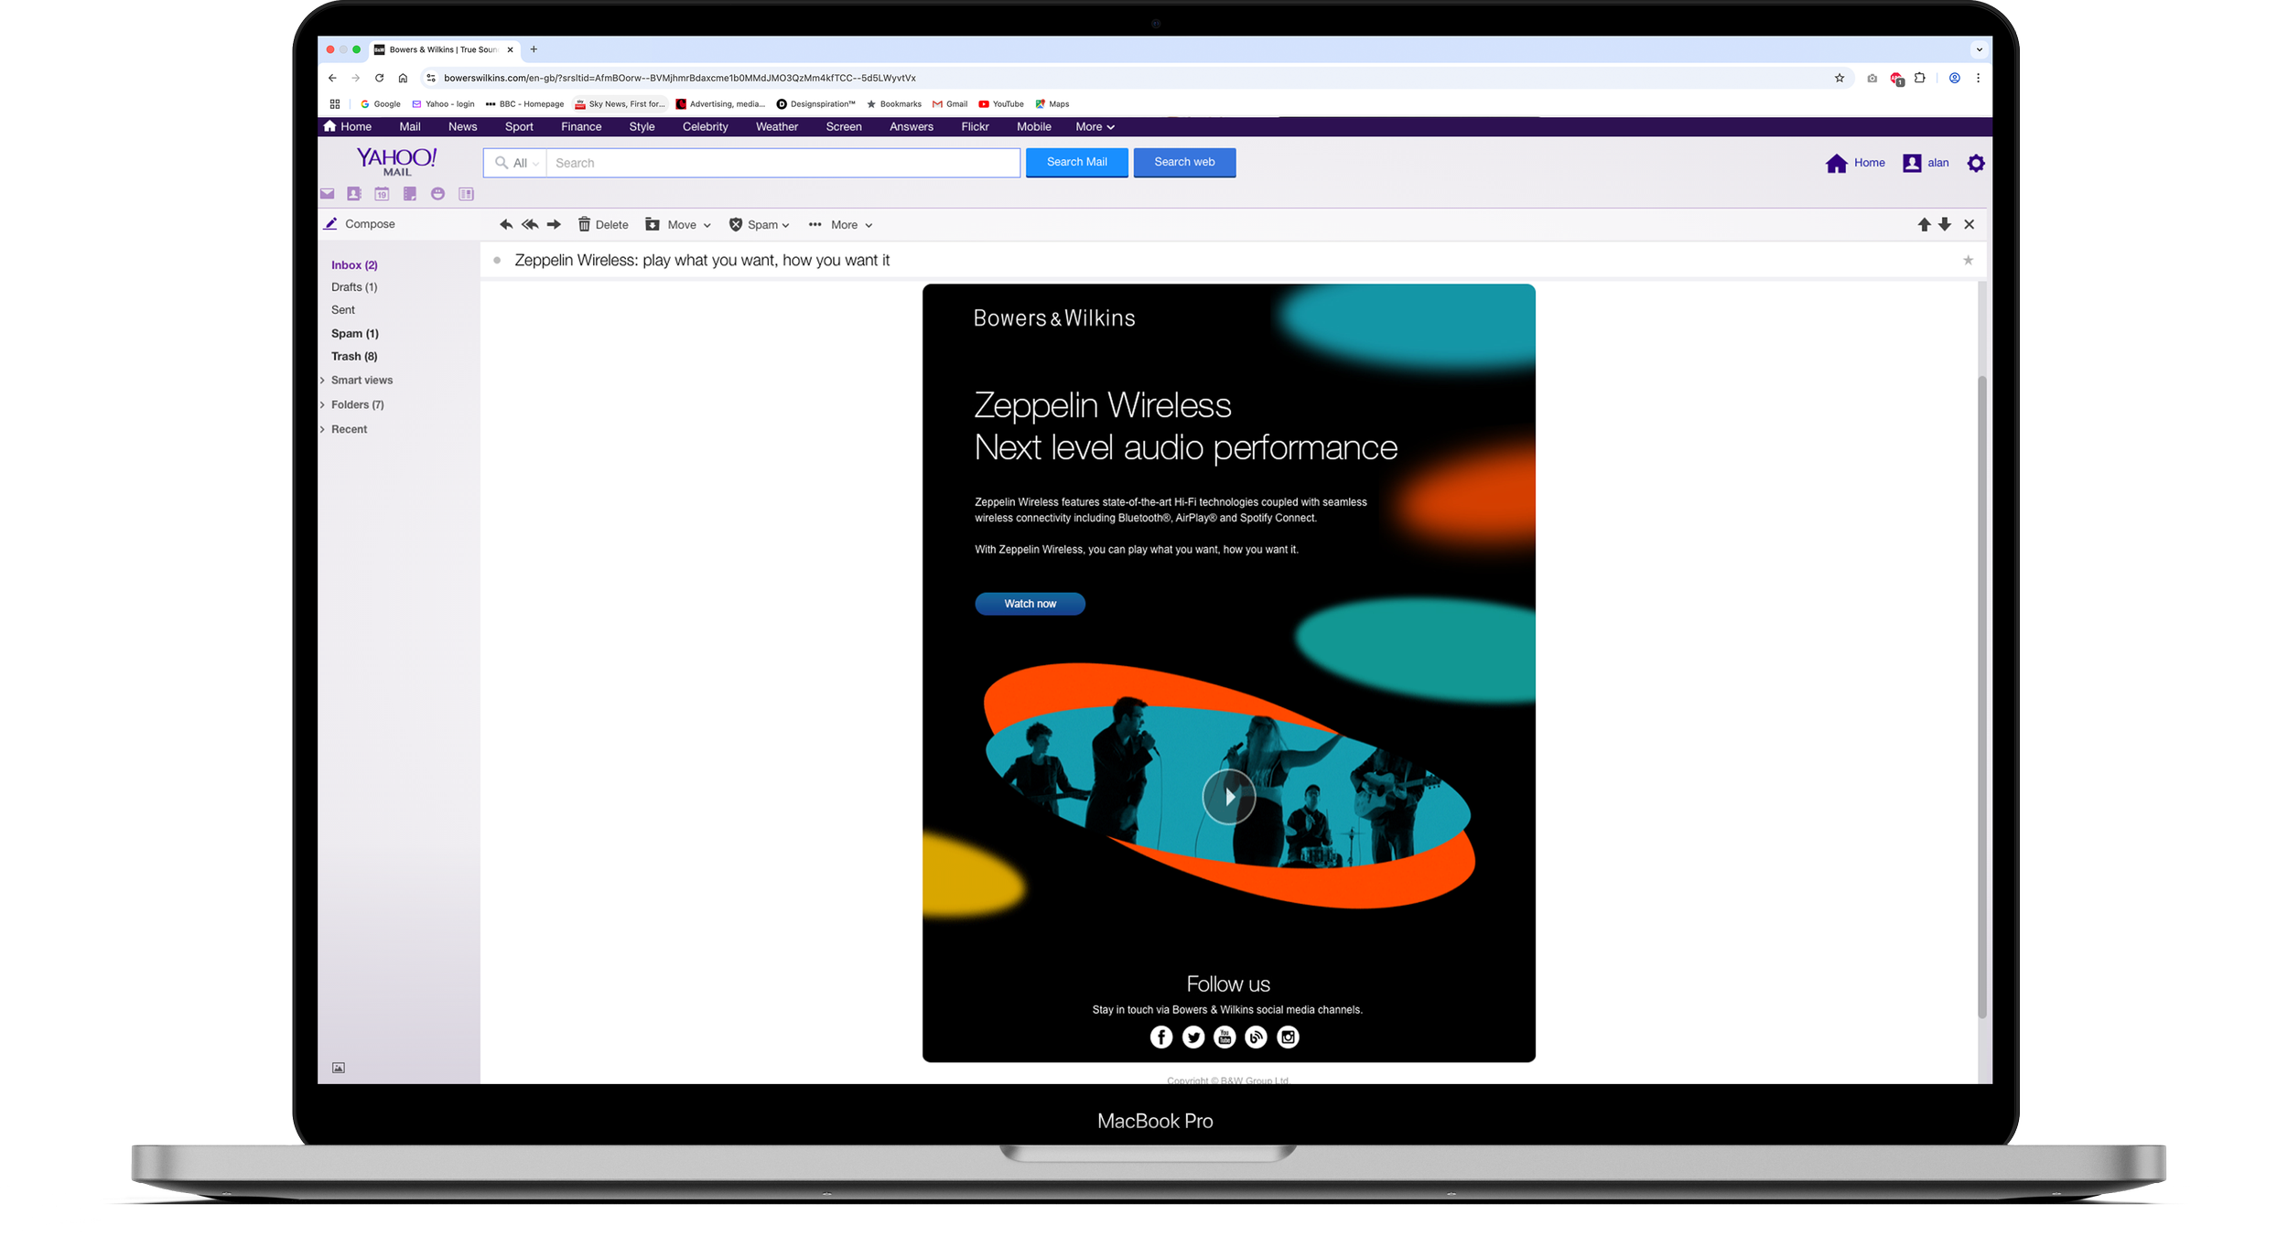
Task: Open the Notepad icon
Action: tap(410, 194)
